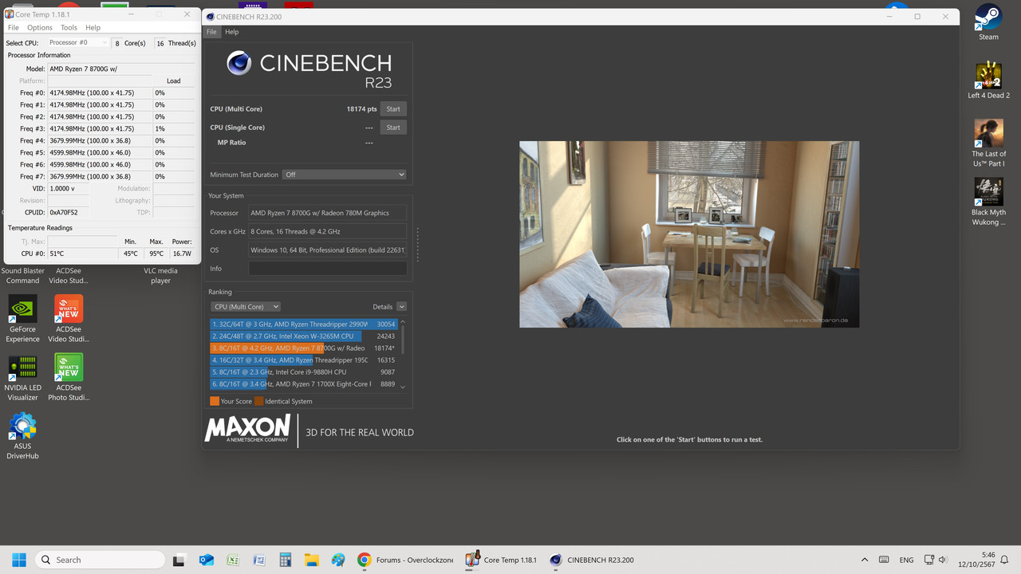
Task: Open Black Myth Wukong desktop shortcut
Action: click(x=988, y=202)
